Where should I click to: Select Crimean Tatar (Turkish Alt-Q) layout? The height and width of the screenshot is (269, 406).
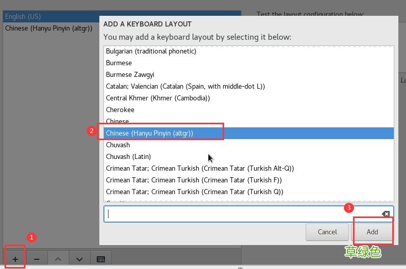click(200, 168)
